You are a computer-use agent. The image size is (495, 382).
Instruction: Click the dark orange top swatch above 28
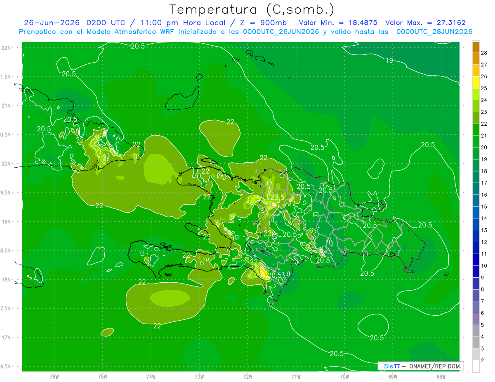click(x=476, y=47)
